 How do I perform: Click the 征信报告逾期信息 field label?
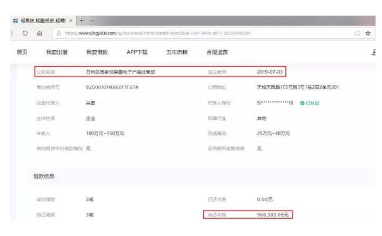tap(226, 149)
